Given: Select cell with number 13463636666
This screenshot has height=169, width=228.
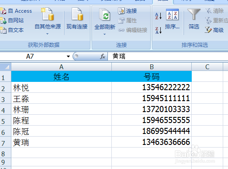Looking at the screenshot, I should point(152,142).
